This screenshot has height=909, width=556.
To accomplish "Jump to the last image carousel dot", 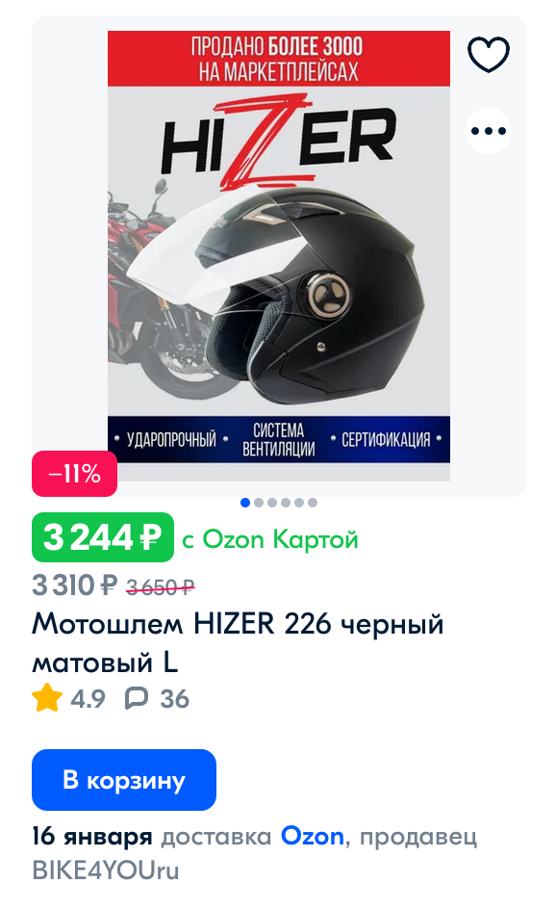I will [x=313, y=503].
